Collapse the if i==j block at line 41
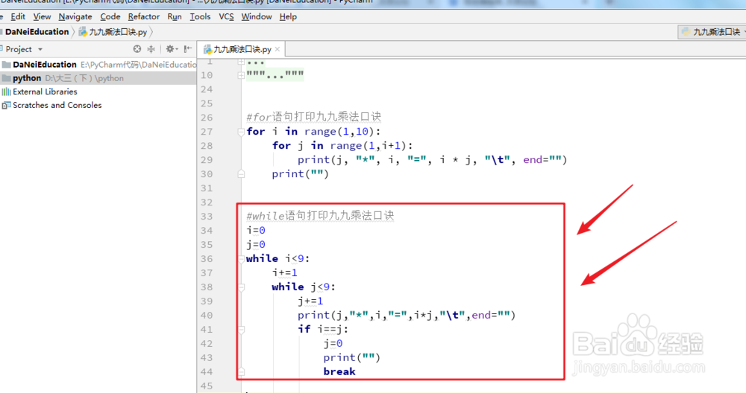This screenshot has height=393, width=746. [241, 330]
